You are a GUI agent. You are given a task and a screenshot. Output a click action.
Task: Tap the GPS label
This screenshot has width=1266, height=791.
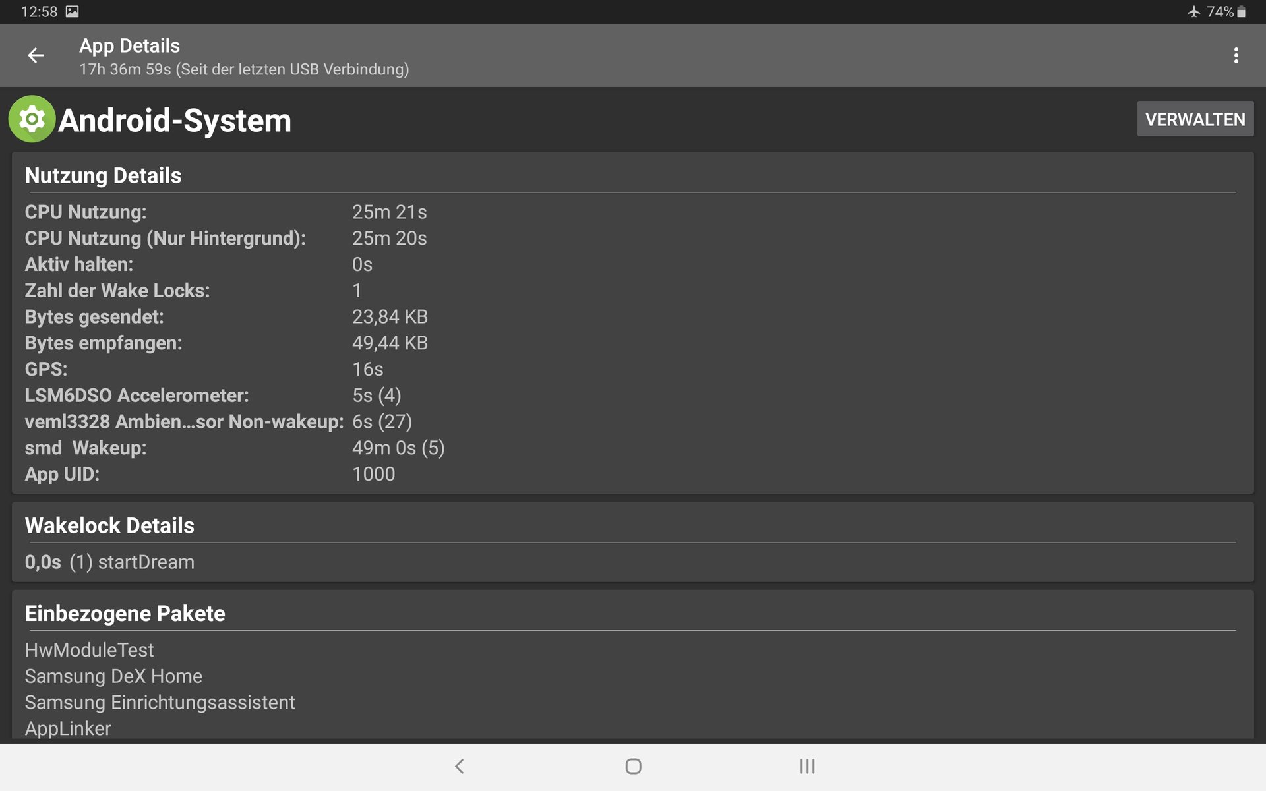(46, 369)
